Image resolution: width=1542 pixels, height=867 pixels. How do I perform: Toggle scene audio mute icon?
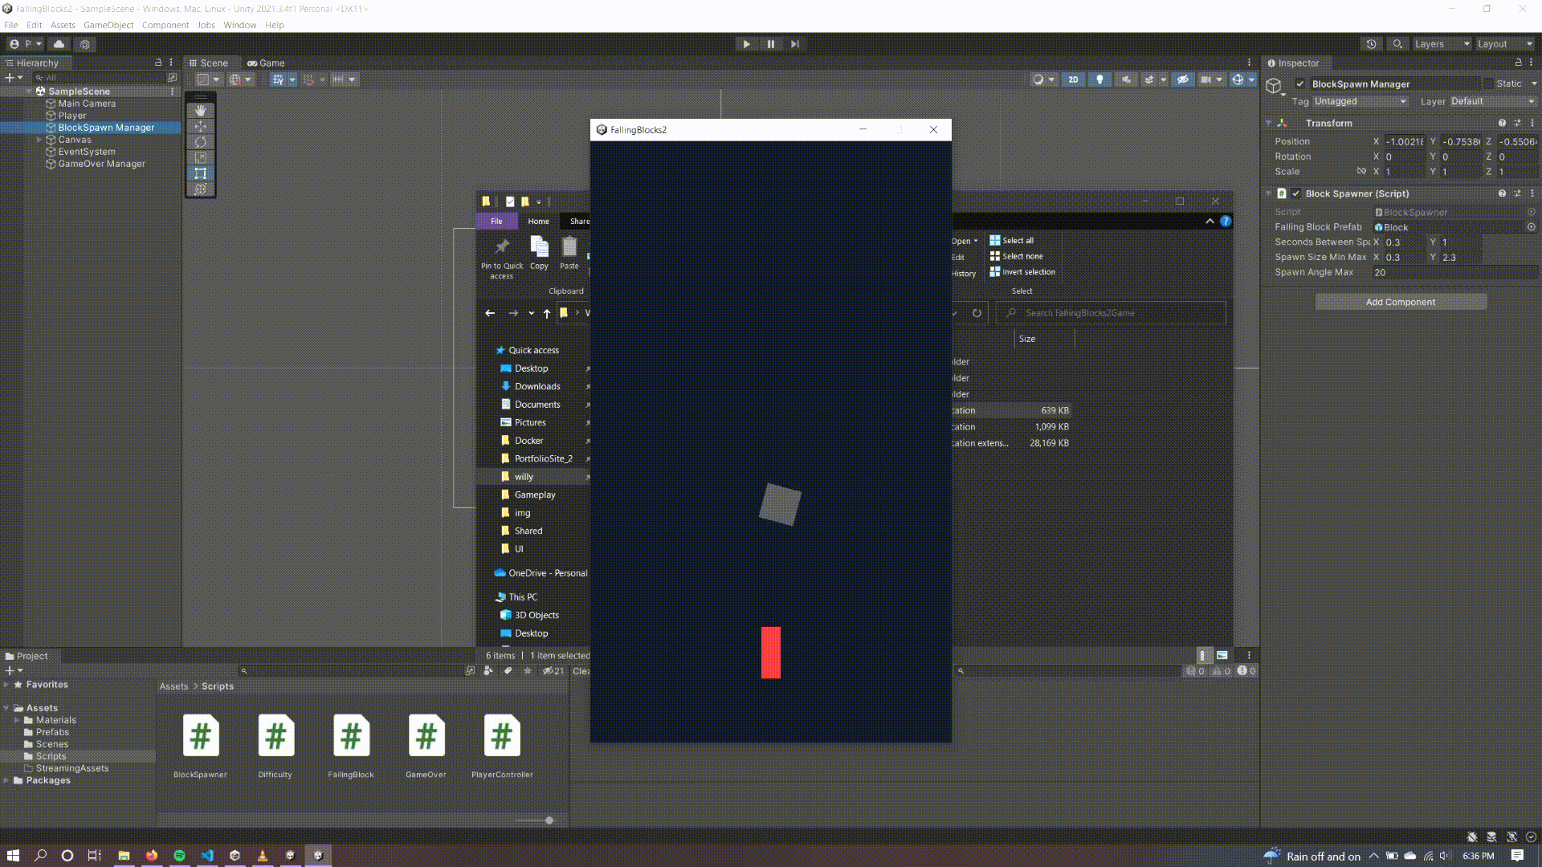(x=1126, y=79)
